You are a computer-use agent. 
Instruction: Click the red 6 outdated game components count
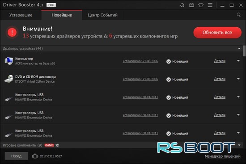[110, 36]
